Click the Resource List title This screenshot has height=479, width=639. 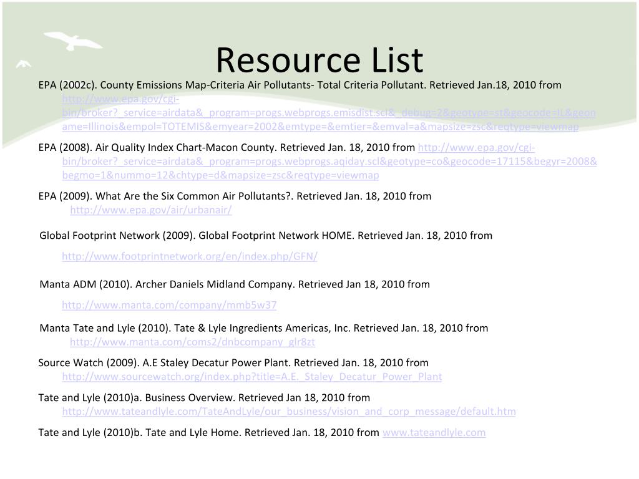[319, 60]
